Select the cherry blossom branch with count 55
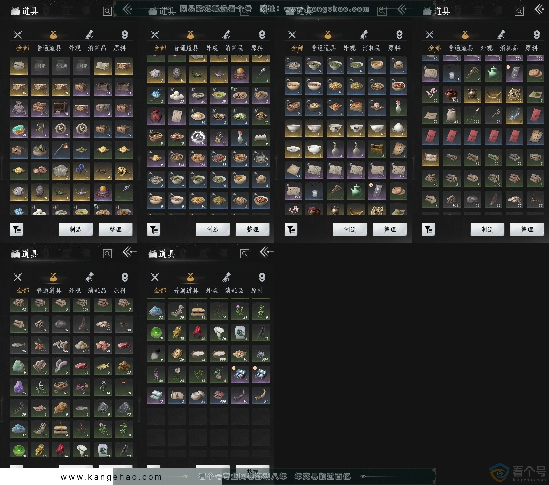Viewport: 549px width, 485px height. [x=431, y=95]
